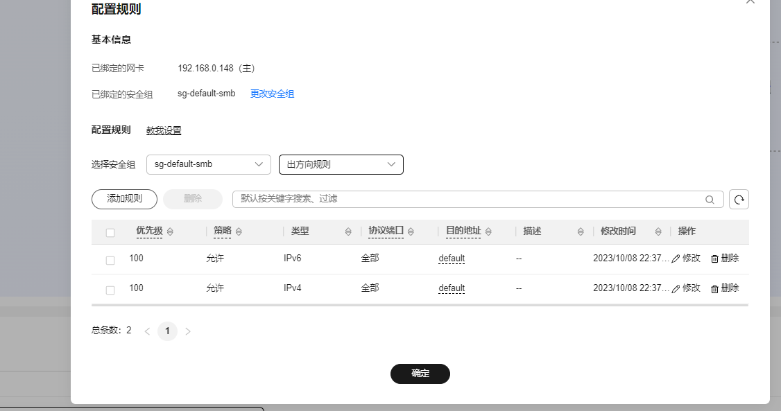Click edit pencil for the IPv6 rule
The image size is (781, 411).
click(x=676, y=259)
